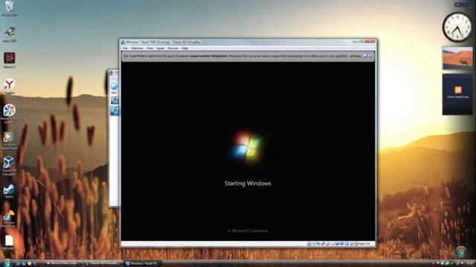Open the Steam desktop shortcut
Viewport: 476px width, 267px height.
pos(9,191)
